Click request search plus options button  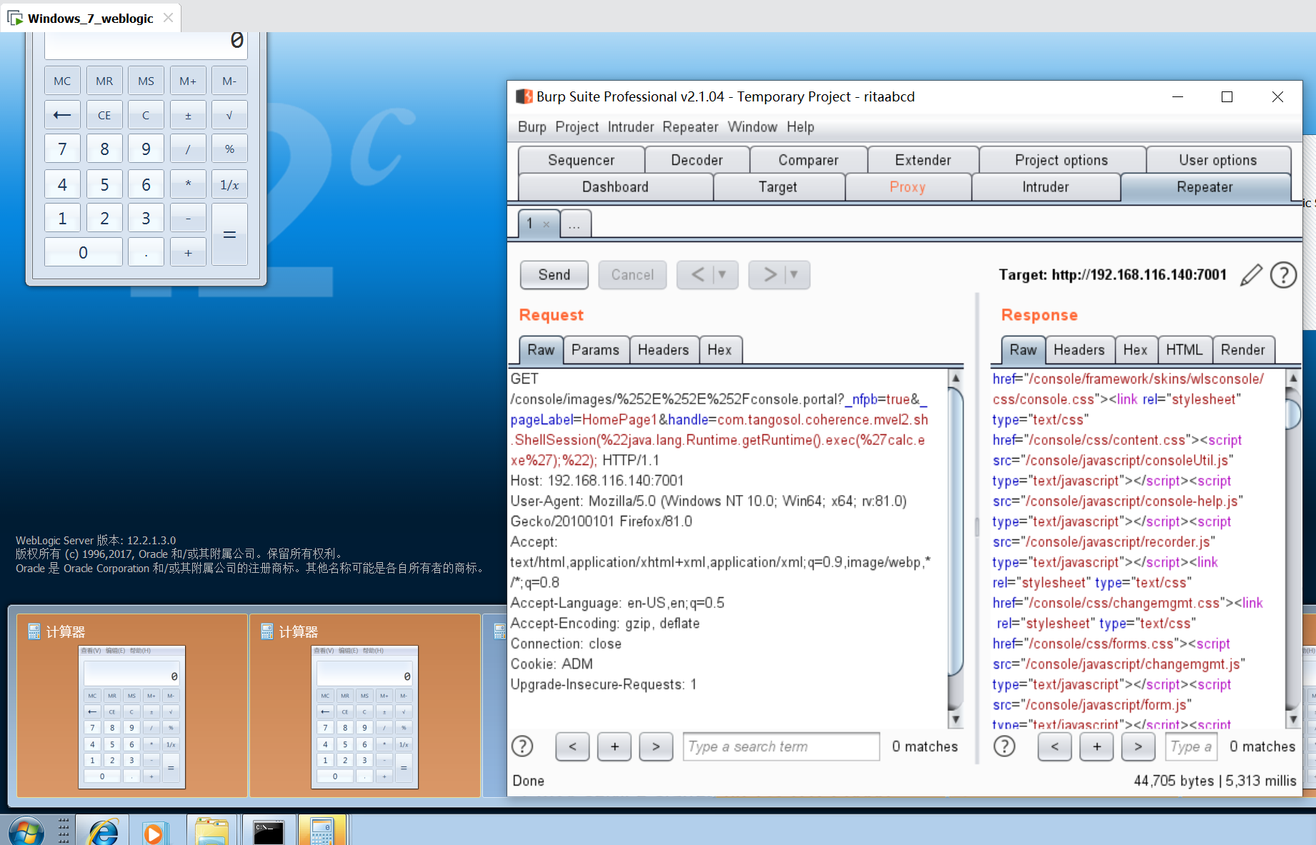point(614,746)
